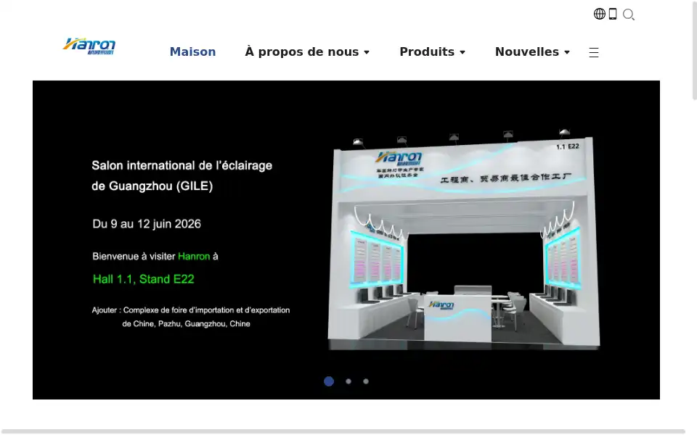Image resolution: width=697 pixels, height=435 pixels.
Task: Click the '1.1 E22' label on booth
Action: pyautogui.click(x=568, y=146)
